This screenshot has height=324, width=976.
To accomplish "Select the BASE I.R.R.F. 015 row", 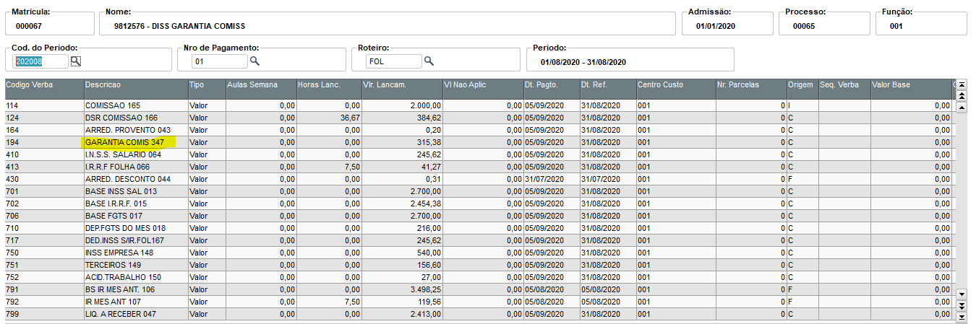I will pyautogui.click(x=479, y=203).
